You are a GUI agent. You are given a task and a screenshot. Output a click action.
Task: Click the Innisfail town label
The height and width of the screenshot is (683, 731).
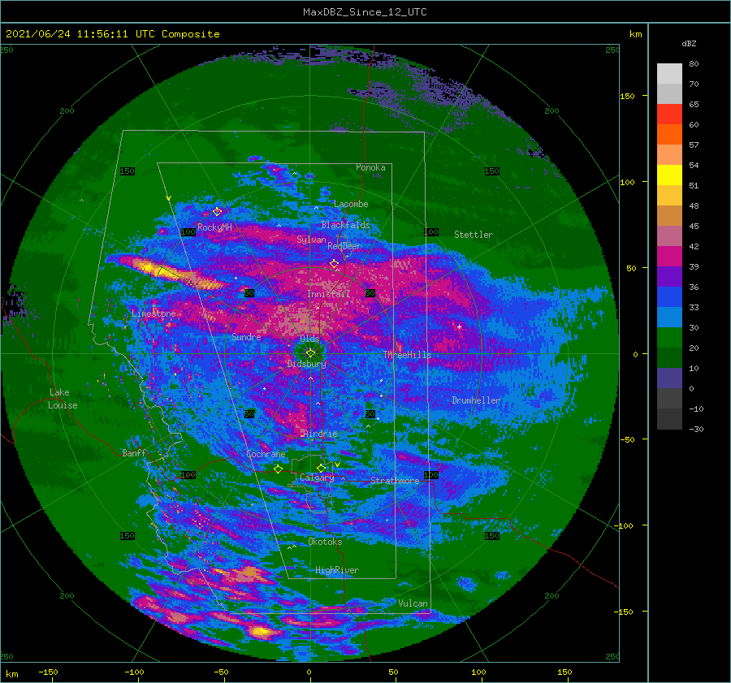[x=328, y=294]
